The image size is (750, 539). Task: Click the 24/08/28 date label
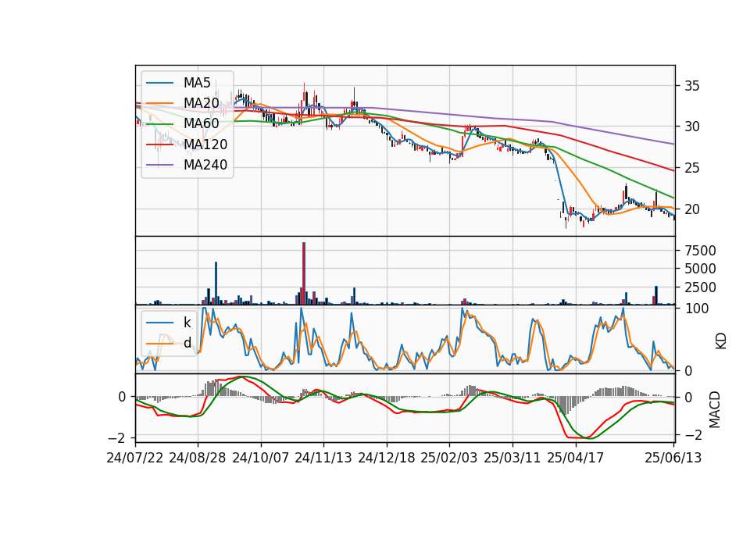coord(198,458)
